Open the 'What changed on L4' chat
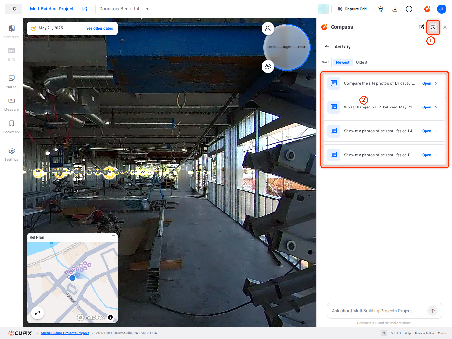452x339 pixels. coord(385,107)
